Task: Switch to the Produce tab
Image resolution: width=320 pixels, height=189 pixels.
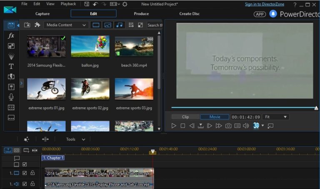Action: point(141,14)
